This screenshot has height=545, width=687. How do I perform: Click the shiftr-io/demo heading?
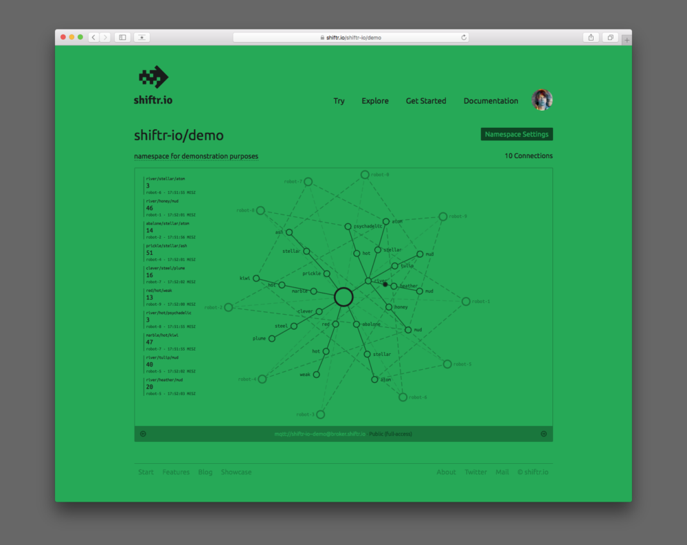point(179,135)
